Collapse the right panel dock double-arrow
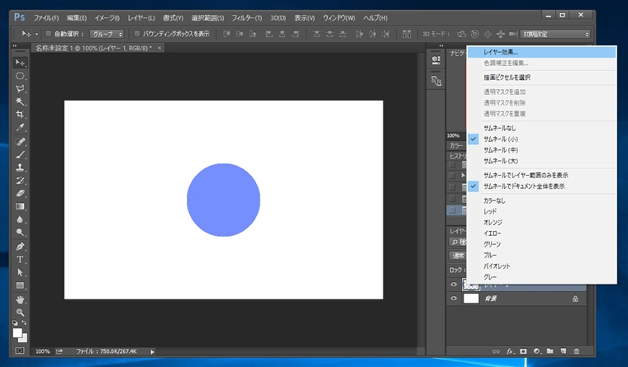628x367 pixels. (441, 46)
